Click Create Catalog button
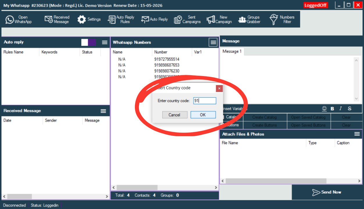 pyautogui.click(x=265, y=117)
